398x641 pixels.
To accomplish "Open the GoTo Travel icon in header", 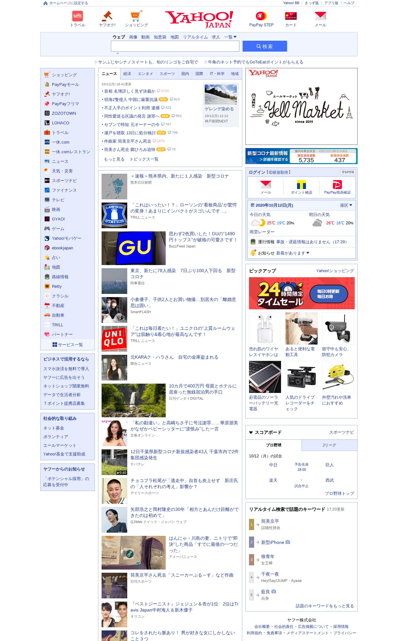I will (78, 16).
